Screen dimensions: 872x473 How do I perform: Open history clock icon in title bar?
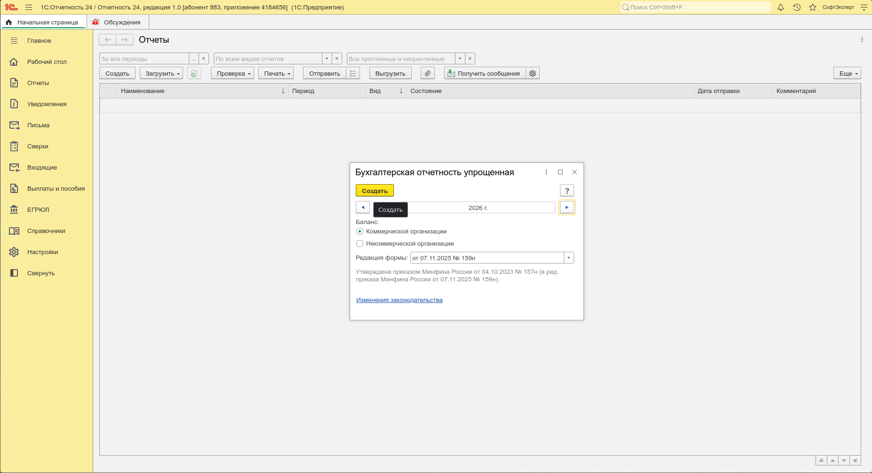click(797, 8)
